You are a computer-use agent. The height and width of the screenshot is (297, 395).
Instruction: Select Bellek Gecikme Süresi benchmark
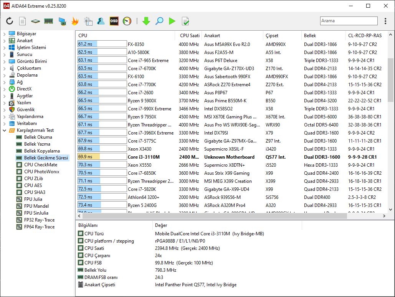[x=46, y=158]
